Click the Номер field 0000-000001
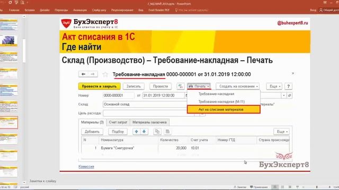The width and height of the screenshot is (339, 190). [118, 96]
